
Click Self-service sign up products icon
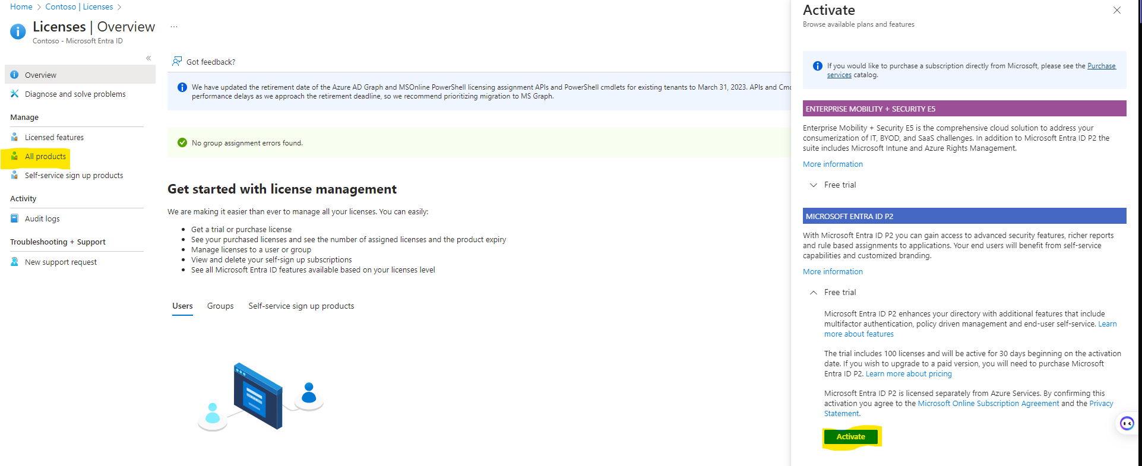click(14, 175)
